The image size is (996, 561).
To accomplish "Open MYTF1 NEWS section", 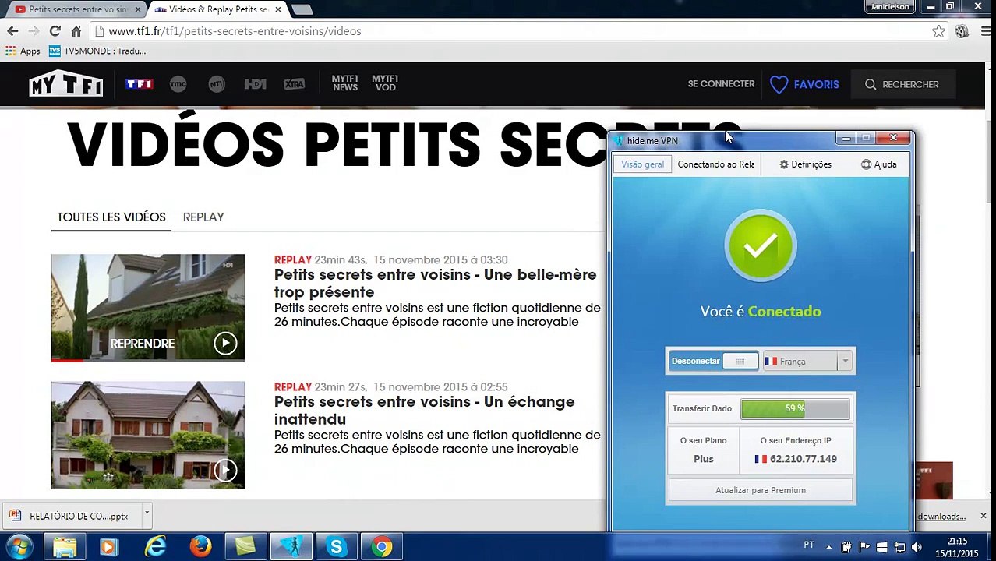I will click(x=345, y=83).
